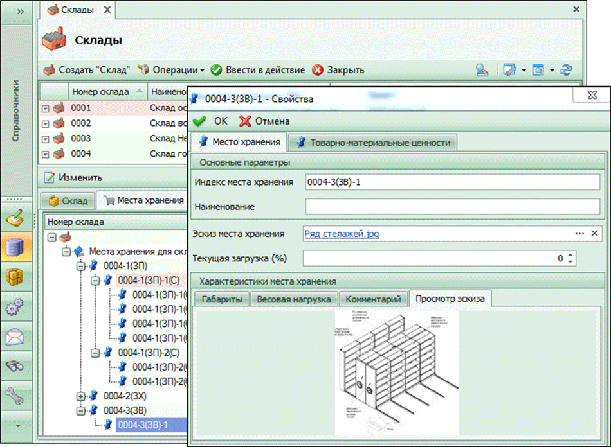Click the empty Наименование input field
This screenshot has width=611, height=447.
452,207
